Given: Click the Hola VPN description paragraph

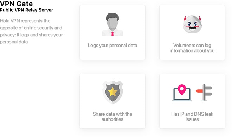Looking at the screenshot, I should [31, 31].
